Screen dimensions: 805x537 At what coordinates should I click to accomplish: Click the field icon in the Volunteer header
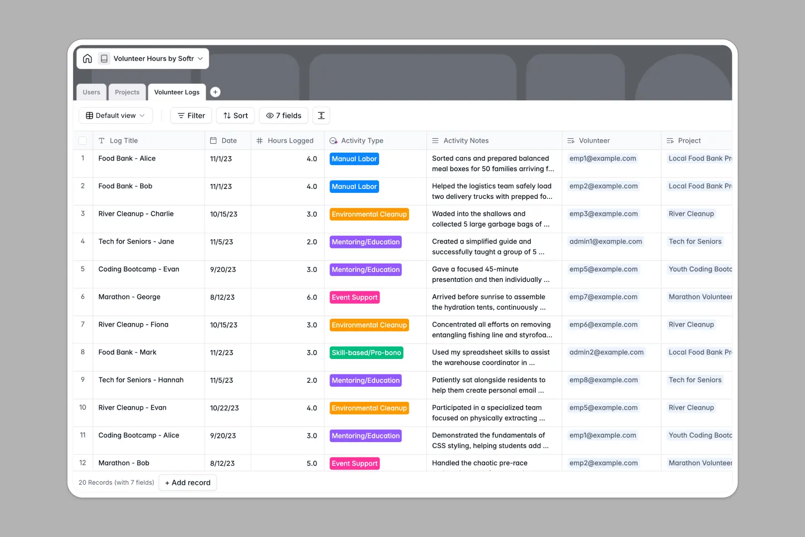click(570, 140)
